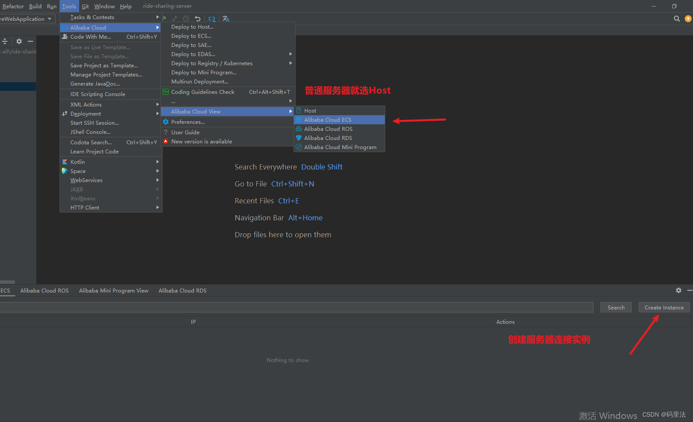Select Alibaba Cloud Mini Program entry
This screenshot has width=693, height=422.
click(x=340, y=147)
